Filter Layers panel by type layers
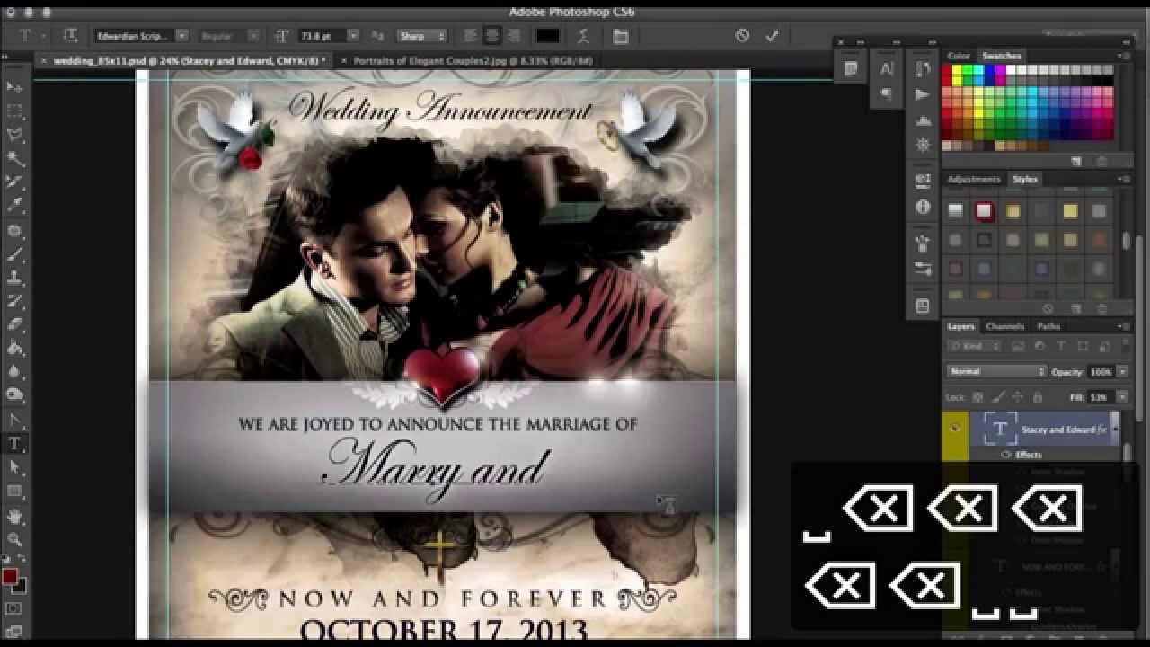Viewport: 1150px width, 647px height. click(1059, 346)
